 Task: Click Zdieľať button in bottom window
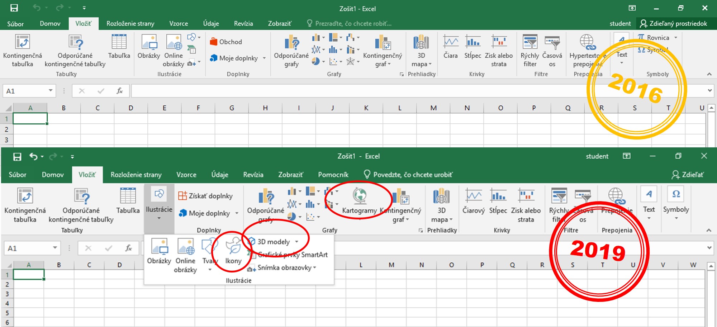[688, 175]
